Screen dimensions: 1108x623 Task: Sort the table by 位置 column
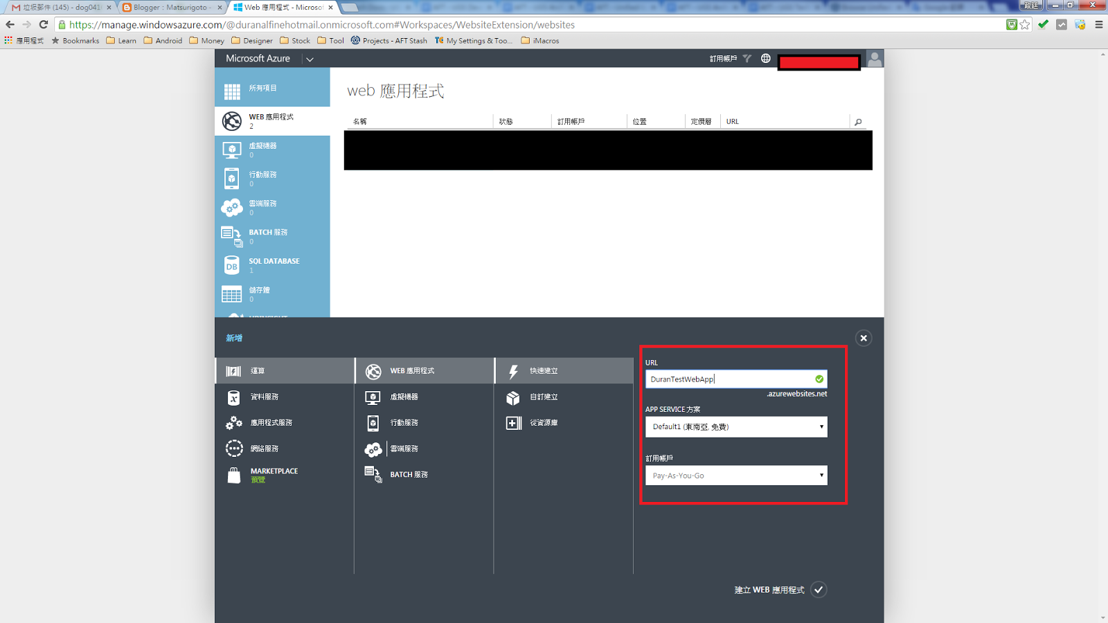[640, 122]
